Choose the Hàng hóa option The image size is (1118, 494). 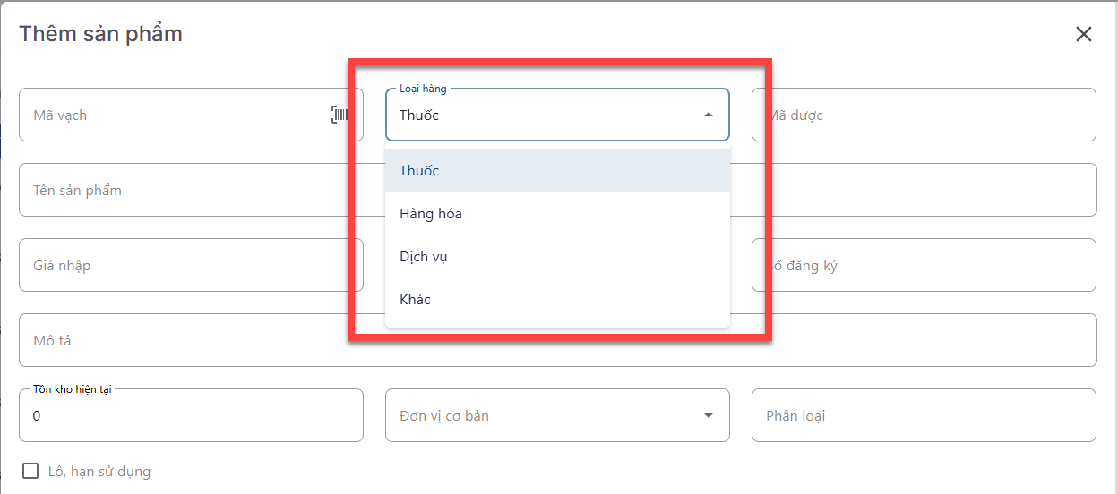[431, 213]
